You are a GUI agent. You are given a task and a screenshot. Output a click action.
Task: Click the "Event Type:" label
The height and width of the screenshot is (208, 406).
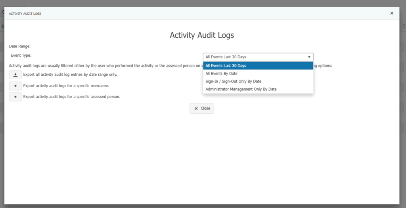(x=21, y=55)
